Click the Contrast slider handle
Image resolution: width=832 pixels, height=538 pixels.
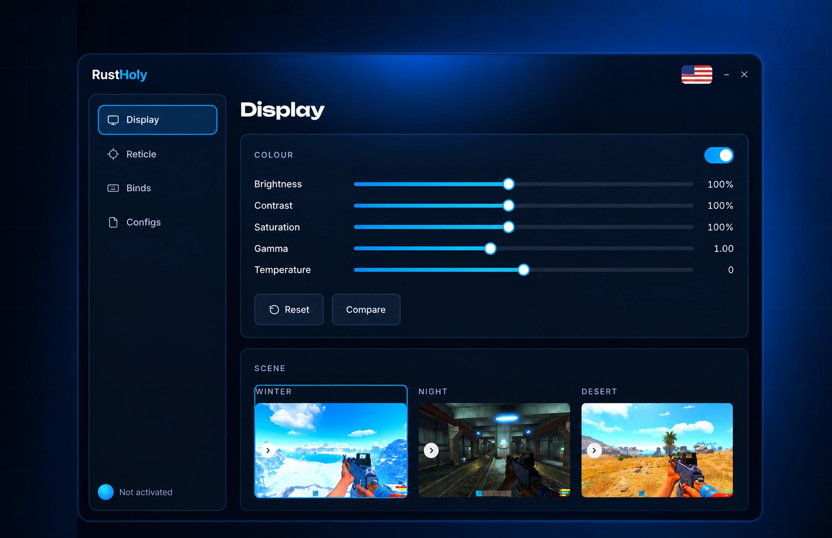[509, 205]
